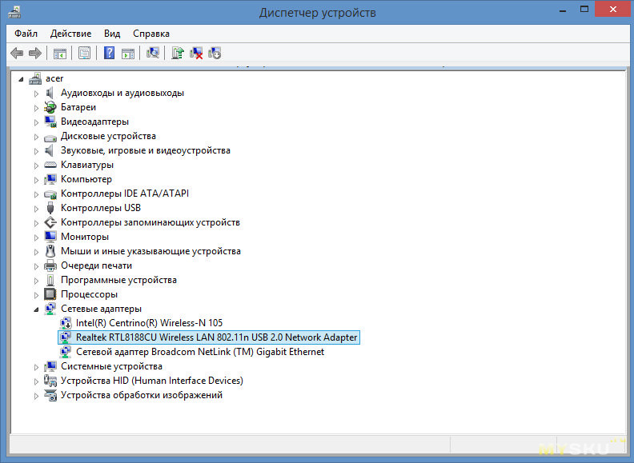Open the Справка menu
Viewport: 634px width, 463px height.
[x=150, y=34]
